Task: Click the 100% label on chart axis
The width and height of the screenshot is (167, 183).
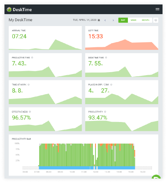Action: pos(17,144)
